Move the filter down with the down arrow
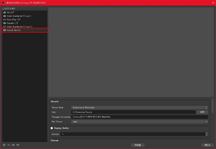 18,145
